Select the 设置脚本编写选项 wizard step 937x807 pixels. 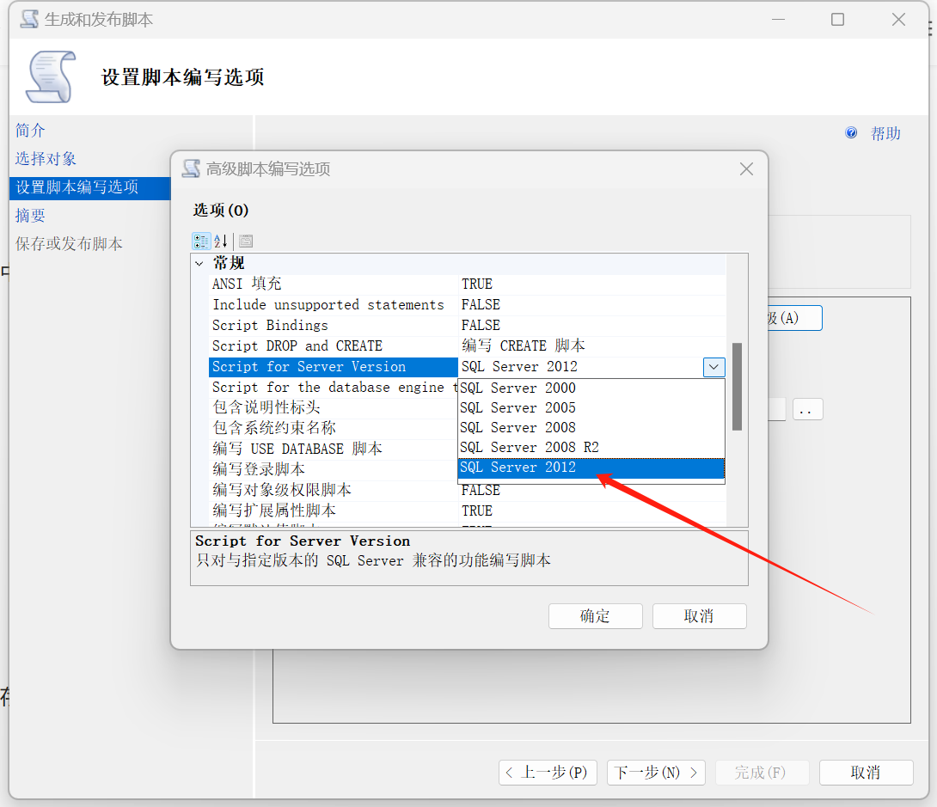click(x=90, y=187)
